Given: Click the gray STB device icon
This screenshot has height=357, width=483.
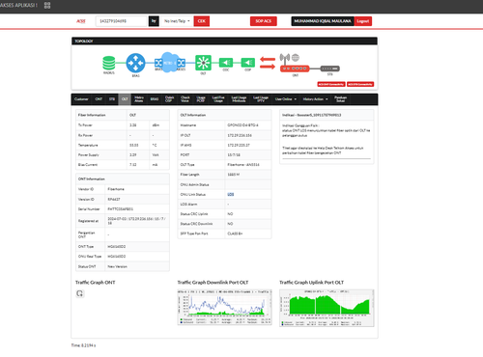Looking at the screenshot, I should (330, 69).
